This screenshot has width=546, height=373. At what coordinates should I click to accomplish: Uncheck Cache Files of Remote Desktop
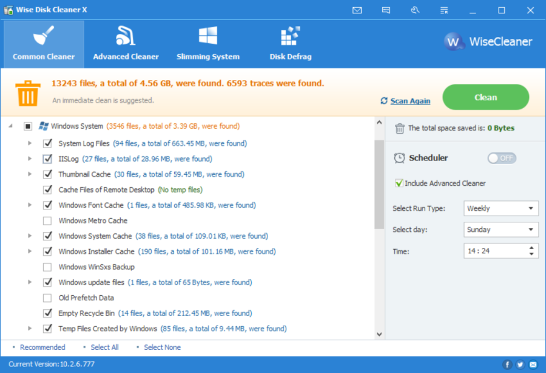47,190
